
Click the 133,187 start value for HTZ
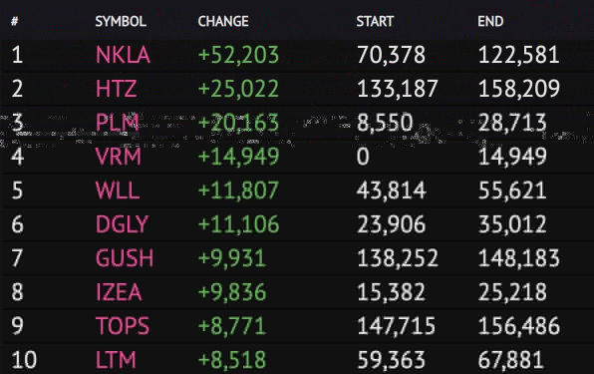398,89
